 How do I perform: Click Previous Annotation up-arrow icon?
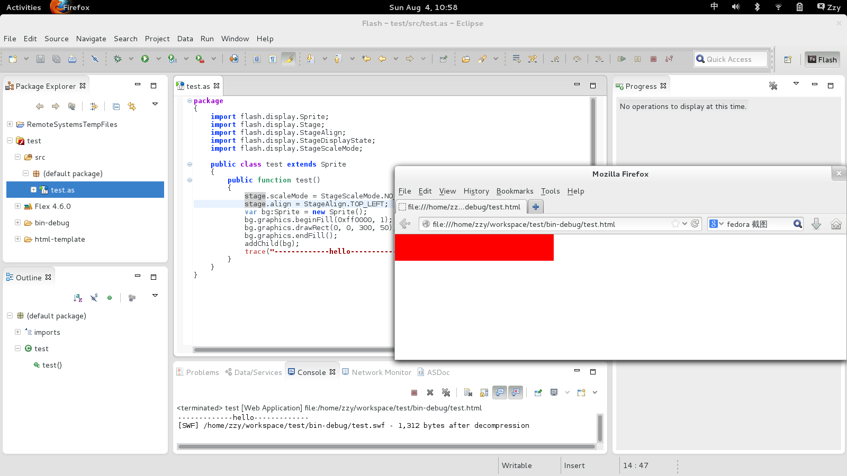338,59
